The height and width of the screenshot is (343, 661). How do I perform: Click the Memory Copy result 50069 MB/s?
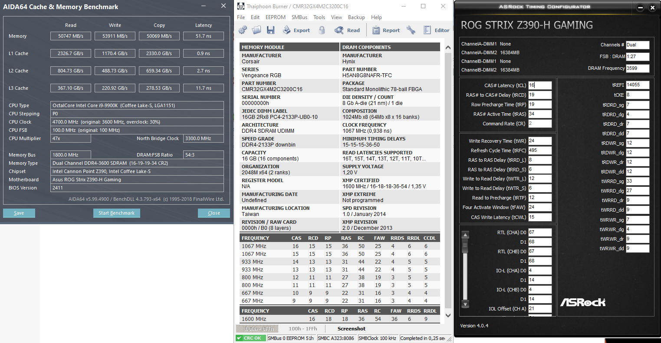click(x=159, y=36)
